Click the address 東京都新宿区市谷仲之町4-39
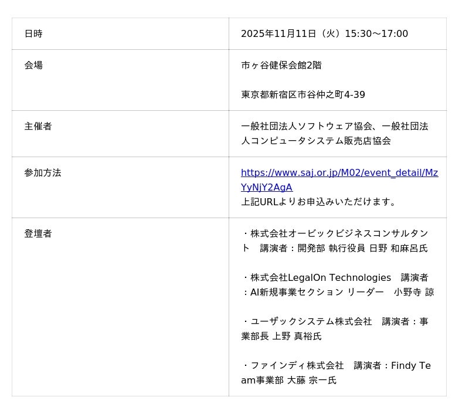Image resolution: width=469 pixels, height=414 pixels. pos(303,94)
